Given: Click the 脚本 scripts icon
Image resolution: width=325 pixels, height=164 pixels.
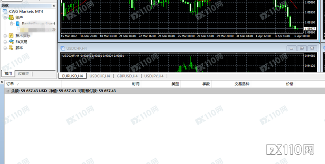Looking at the screenshot, I should (x=11, y=48).
